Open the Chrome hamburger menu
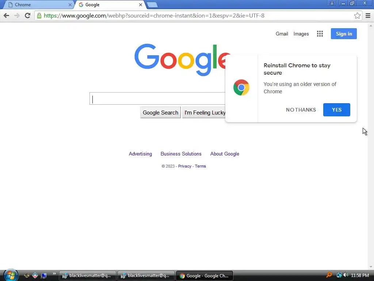Image resolution: width=374 pixels, height=281 pixels. click(368, 16)
